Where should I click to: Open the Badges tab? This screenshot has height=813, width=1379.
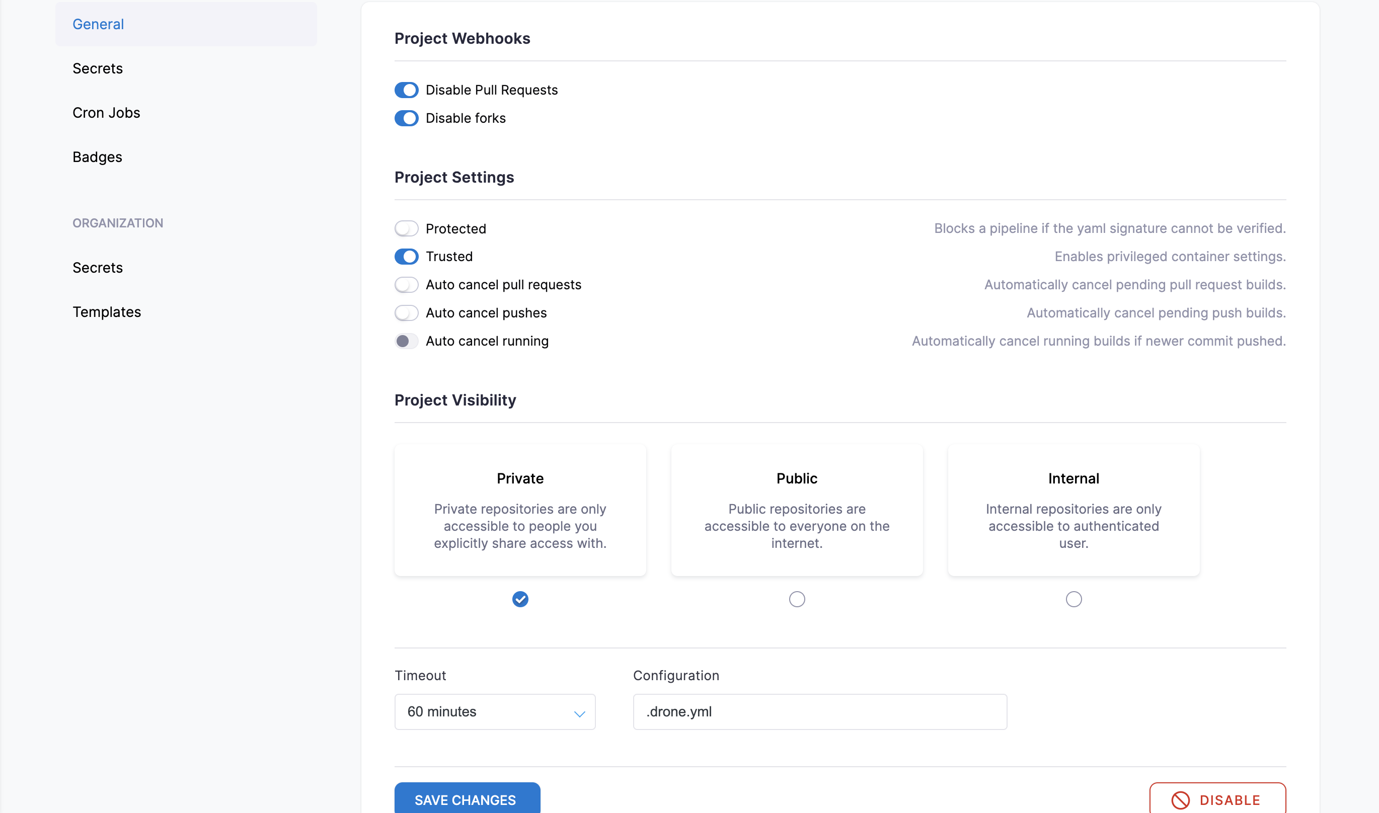click(x=97, y=157)
